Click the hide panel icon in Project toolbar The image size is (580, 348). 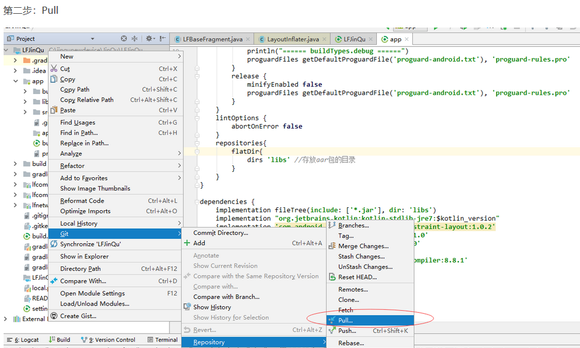pyautogui.click(x=162, y=38)
